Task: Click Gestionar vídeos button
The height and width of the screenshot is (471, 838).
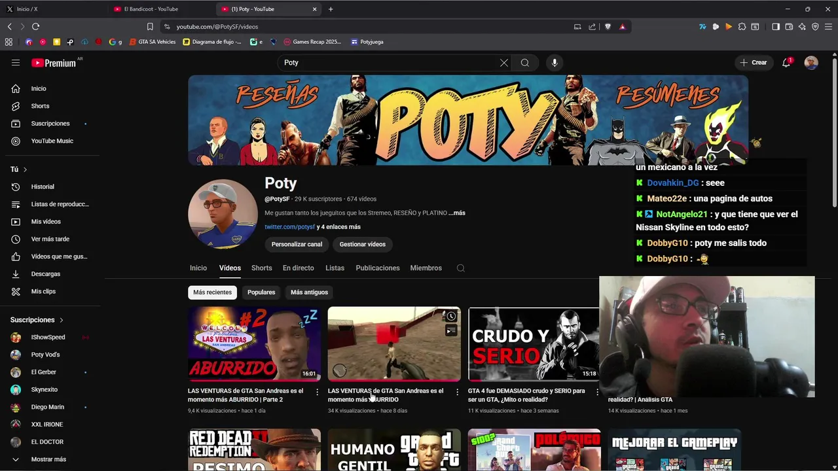Action: (363, 245)
